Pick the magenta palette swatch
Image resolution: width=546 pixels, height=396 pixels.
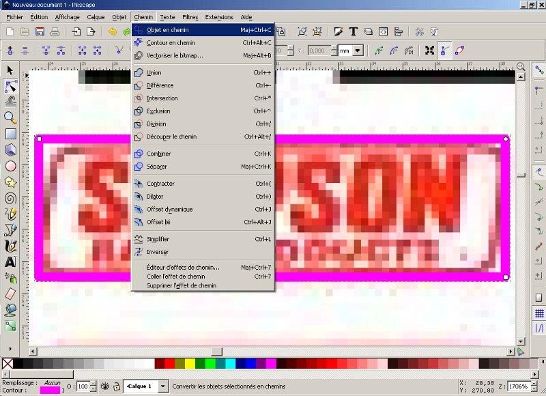[x=271, y=364]
